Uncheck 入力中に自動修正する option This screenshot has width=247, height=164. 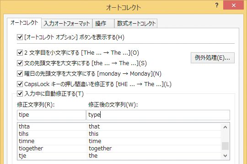(x=20, y=94)
